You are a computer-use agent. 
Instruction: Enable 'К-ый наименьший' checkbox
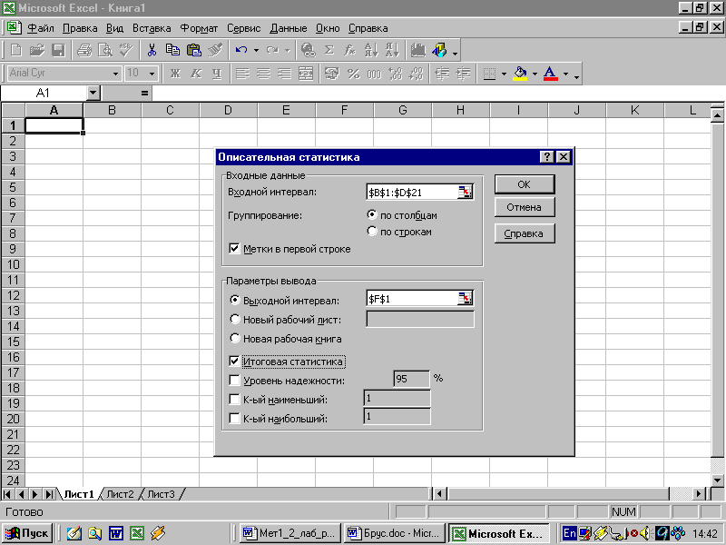pos(234,400)
